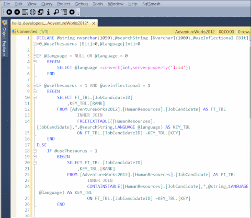Click '@searchString' in the DECLARE line
Screen dimensions: 251x218
coord(131,38)
